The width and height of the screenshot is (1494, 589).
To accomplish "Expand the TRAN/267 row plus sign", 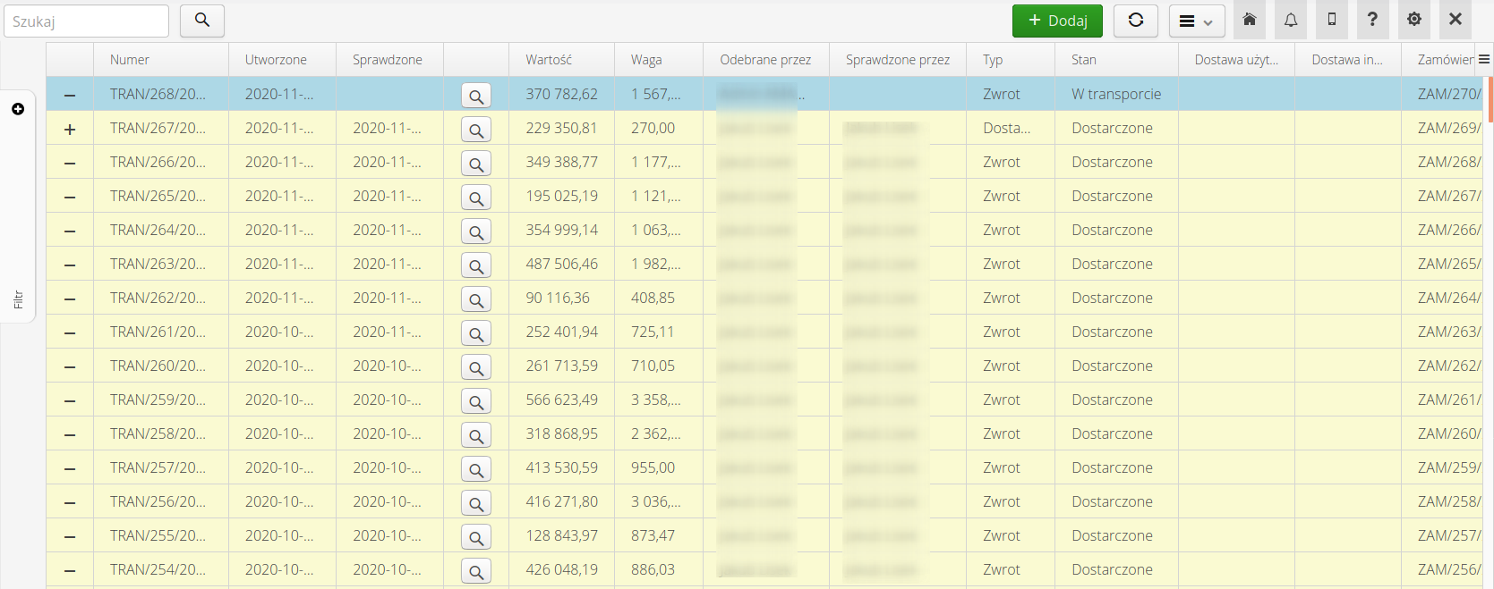I will tap(70, 130).
